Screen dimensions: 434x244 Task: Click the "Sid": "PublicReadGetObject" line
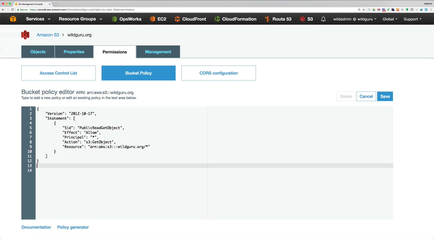click(x=93, y=128)
